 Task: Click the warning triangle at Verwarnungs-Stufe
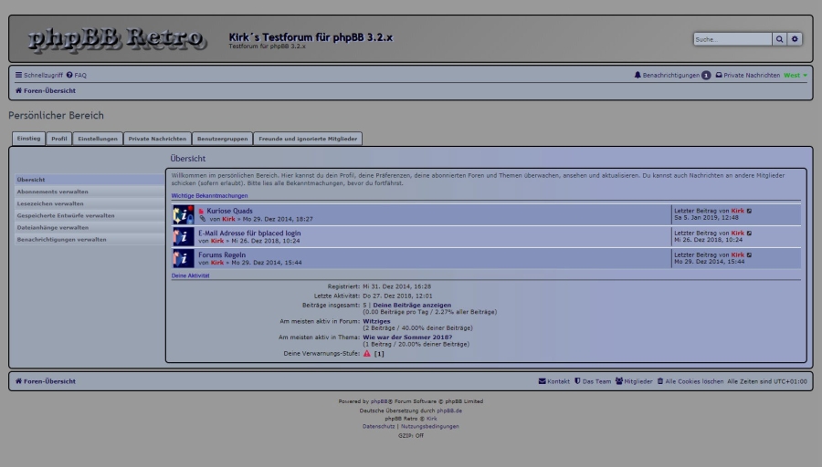[x=367, y=353]
